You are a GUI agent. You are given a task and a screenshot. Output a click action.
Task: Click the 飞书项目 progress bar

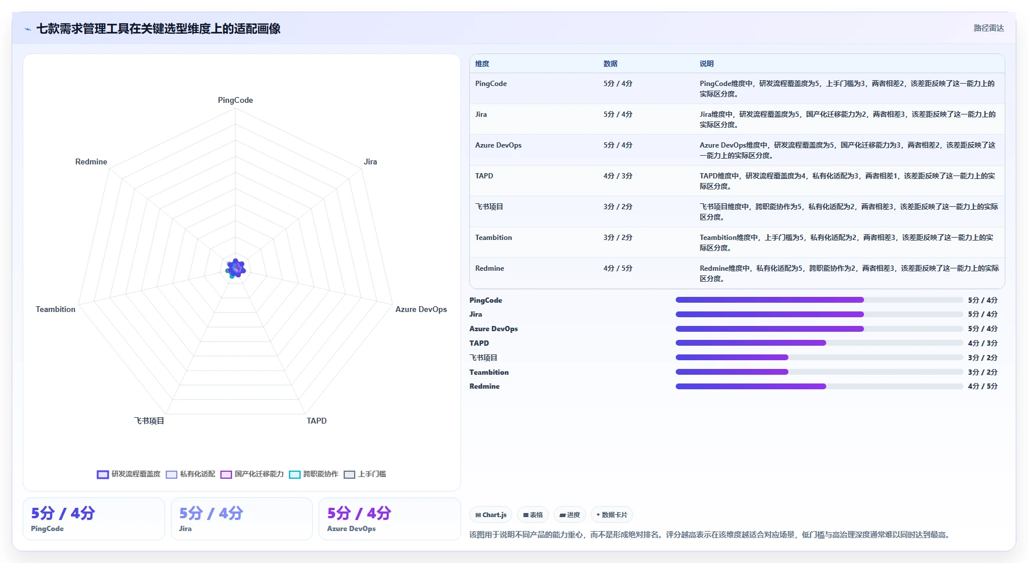pos(819,357)
